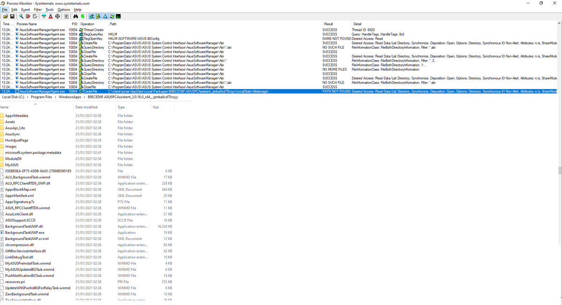The width and height of the screenshot is (562, 305).
Task: Select BackgroundTaskUWP.exe file
Action: coord(25,232)
